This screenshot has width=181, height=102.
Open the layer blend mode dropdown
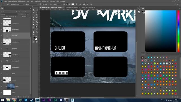(9, 14)
